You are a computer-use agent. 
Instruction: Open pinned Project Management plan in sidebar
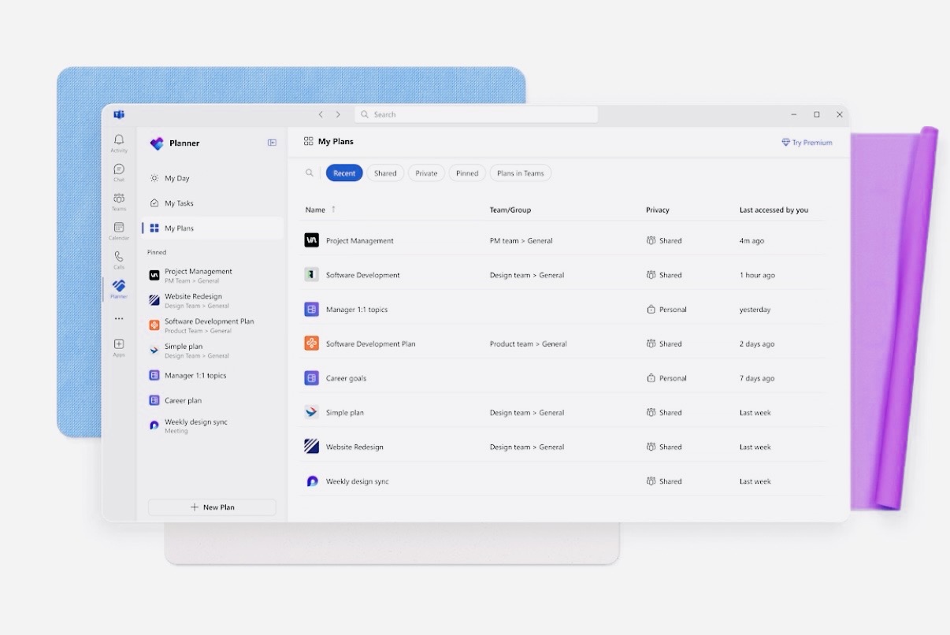pos(212,275)
